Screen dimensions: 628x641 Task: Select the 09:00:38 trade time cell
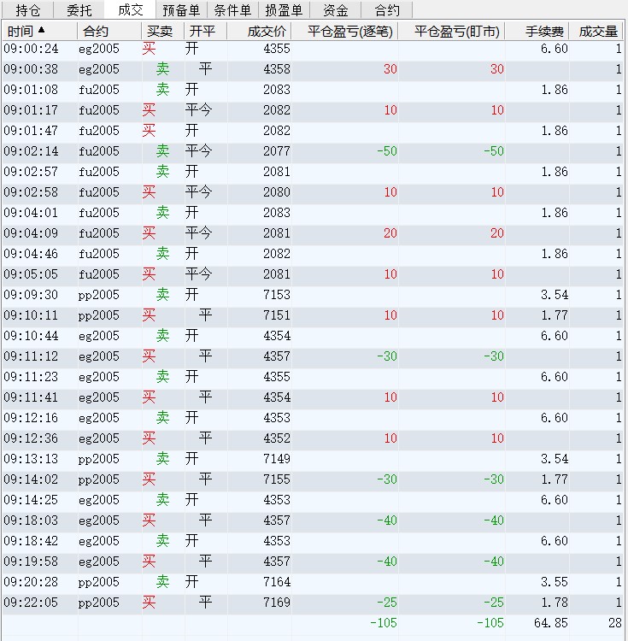(x=31, y=69)
